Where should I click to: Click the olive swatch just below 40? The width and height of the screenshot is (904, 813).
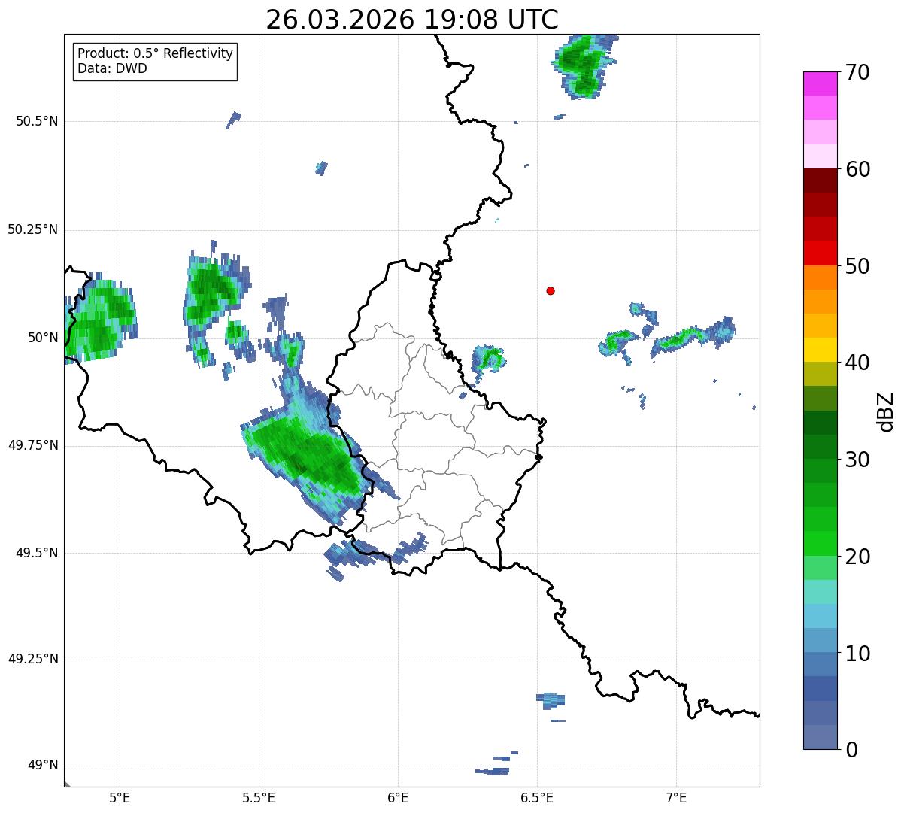pos(821,374)
